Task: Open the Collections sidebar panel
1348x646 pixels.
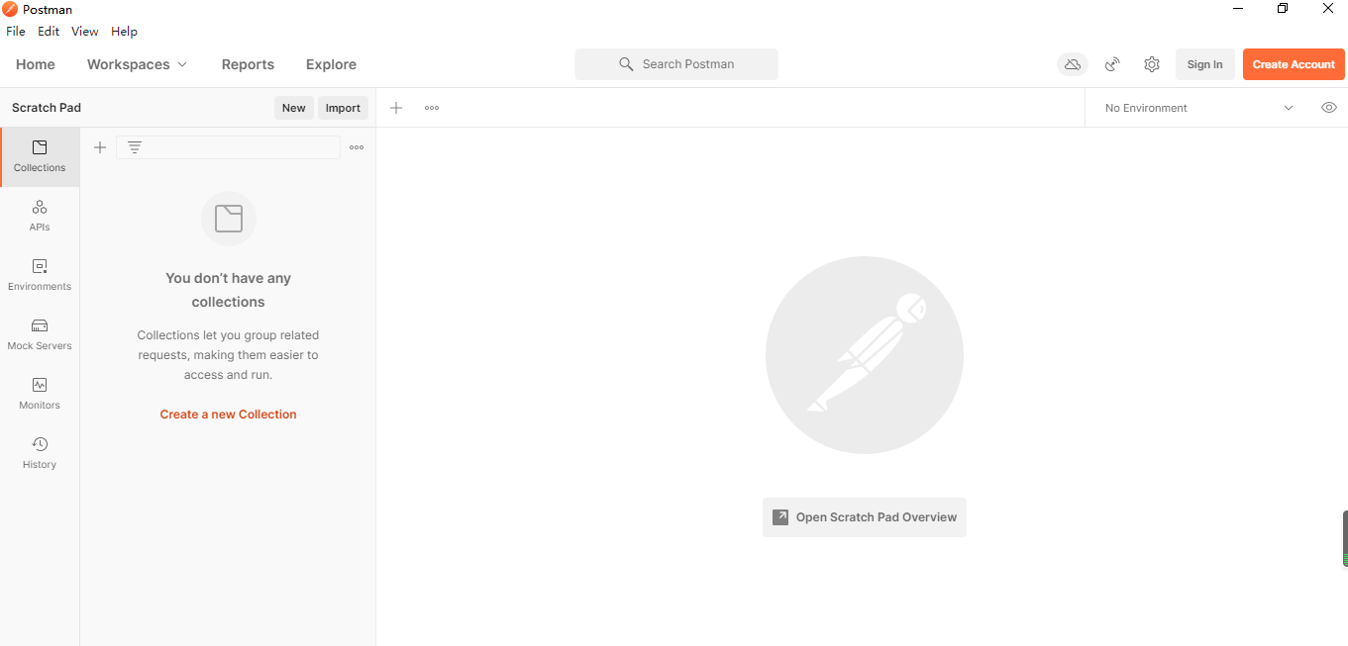Action: (40, 157)
